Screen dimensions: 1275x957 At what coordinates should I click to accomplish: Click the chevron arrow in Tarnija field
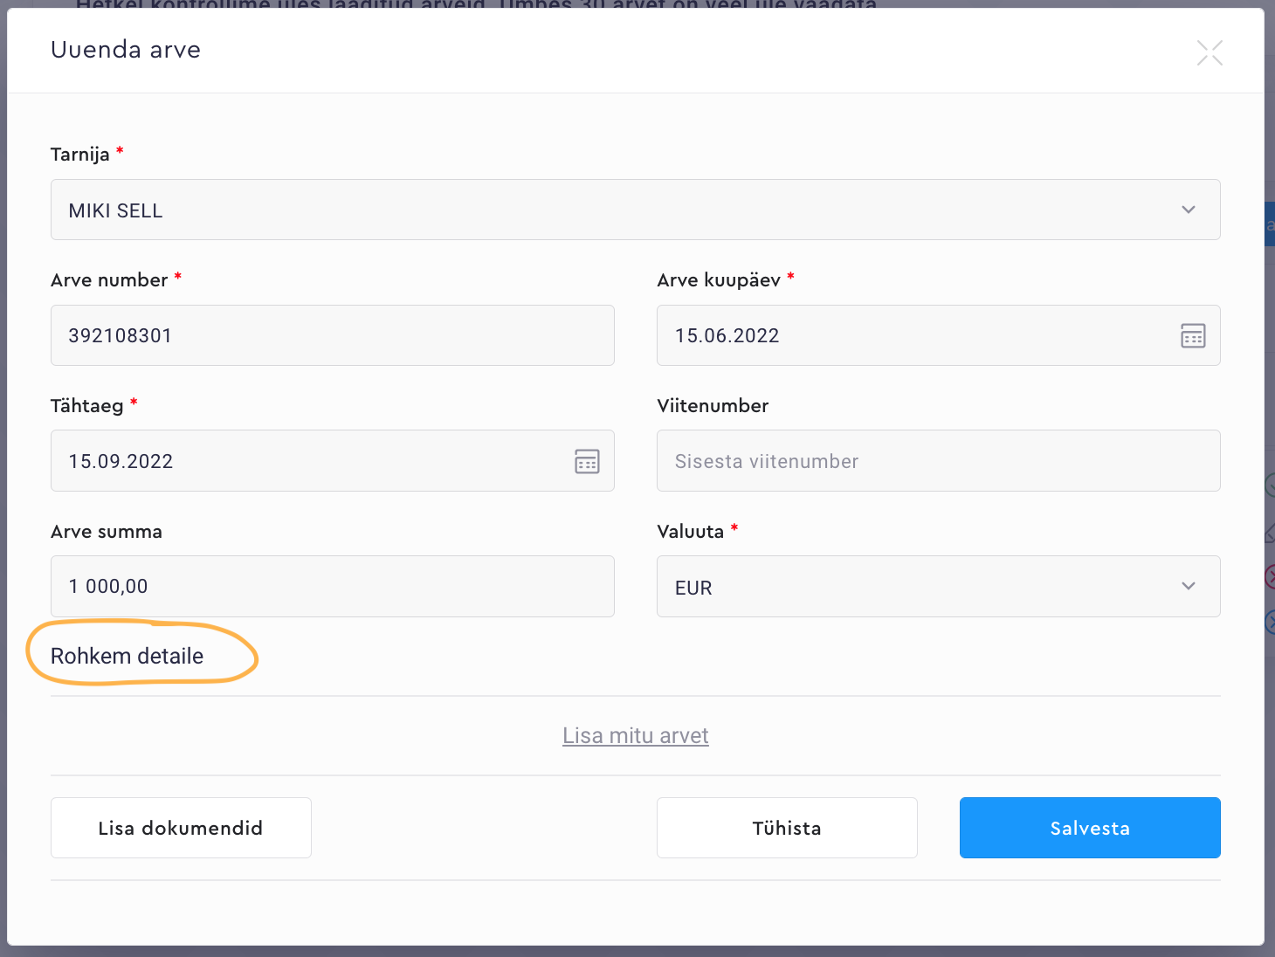[1189, 210]
